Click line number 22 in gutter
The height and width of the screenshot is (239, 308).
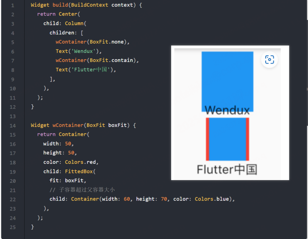tap(13, 199)
